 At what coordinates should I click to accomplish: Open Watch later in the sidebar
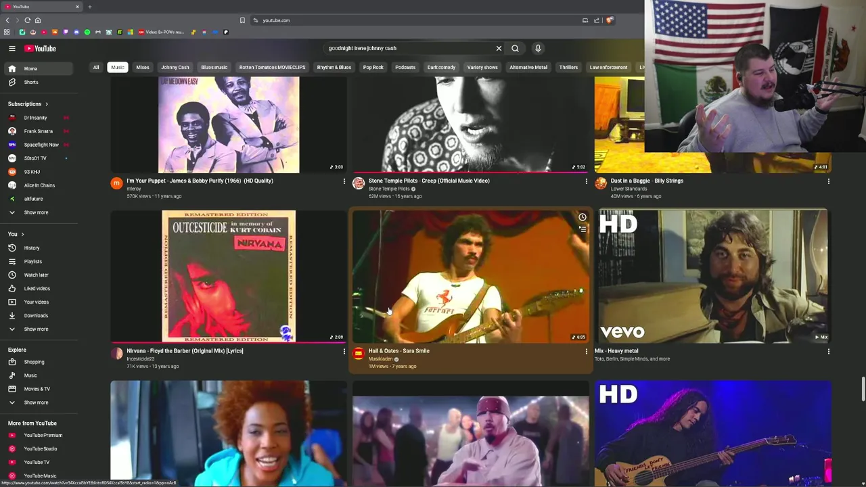(x=39, y=275)
